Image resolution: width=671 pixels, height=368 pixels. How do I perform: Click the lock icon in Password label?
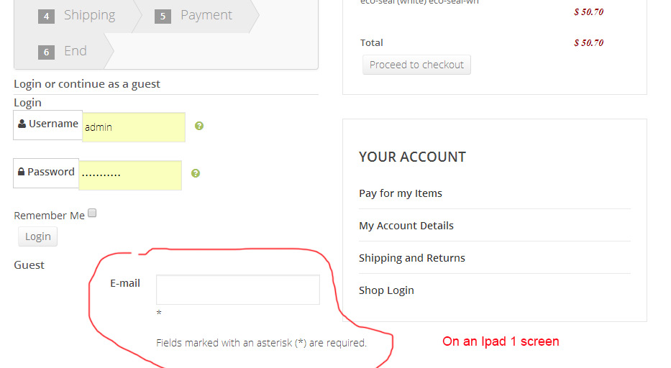[22, 172]
